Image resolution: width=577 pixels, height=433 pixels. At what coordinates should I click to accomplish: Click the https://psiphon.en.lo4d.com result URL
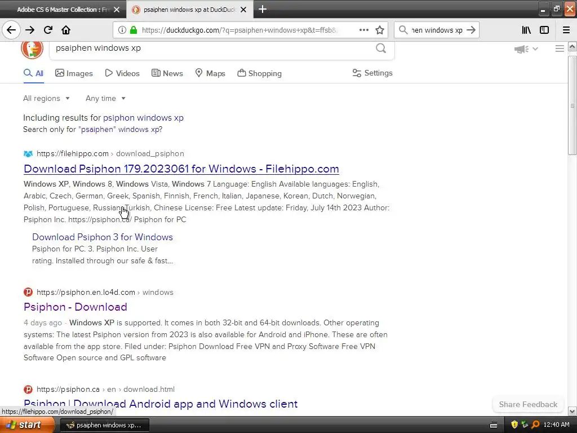click(x=86, y=293)
